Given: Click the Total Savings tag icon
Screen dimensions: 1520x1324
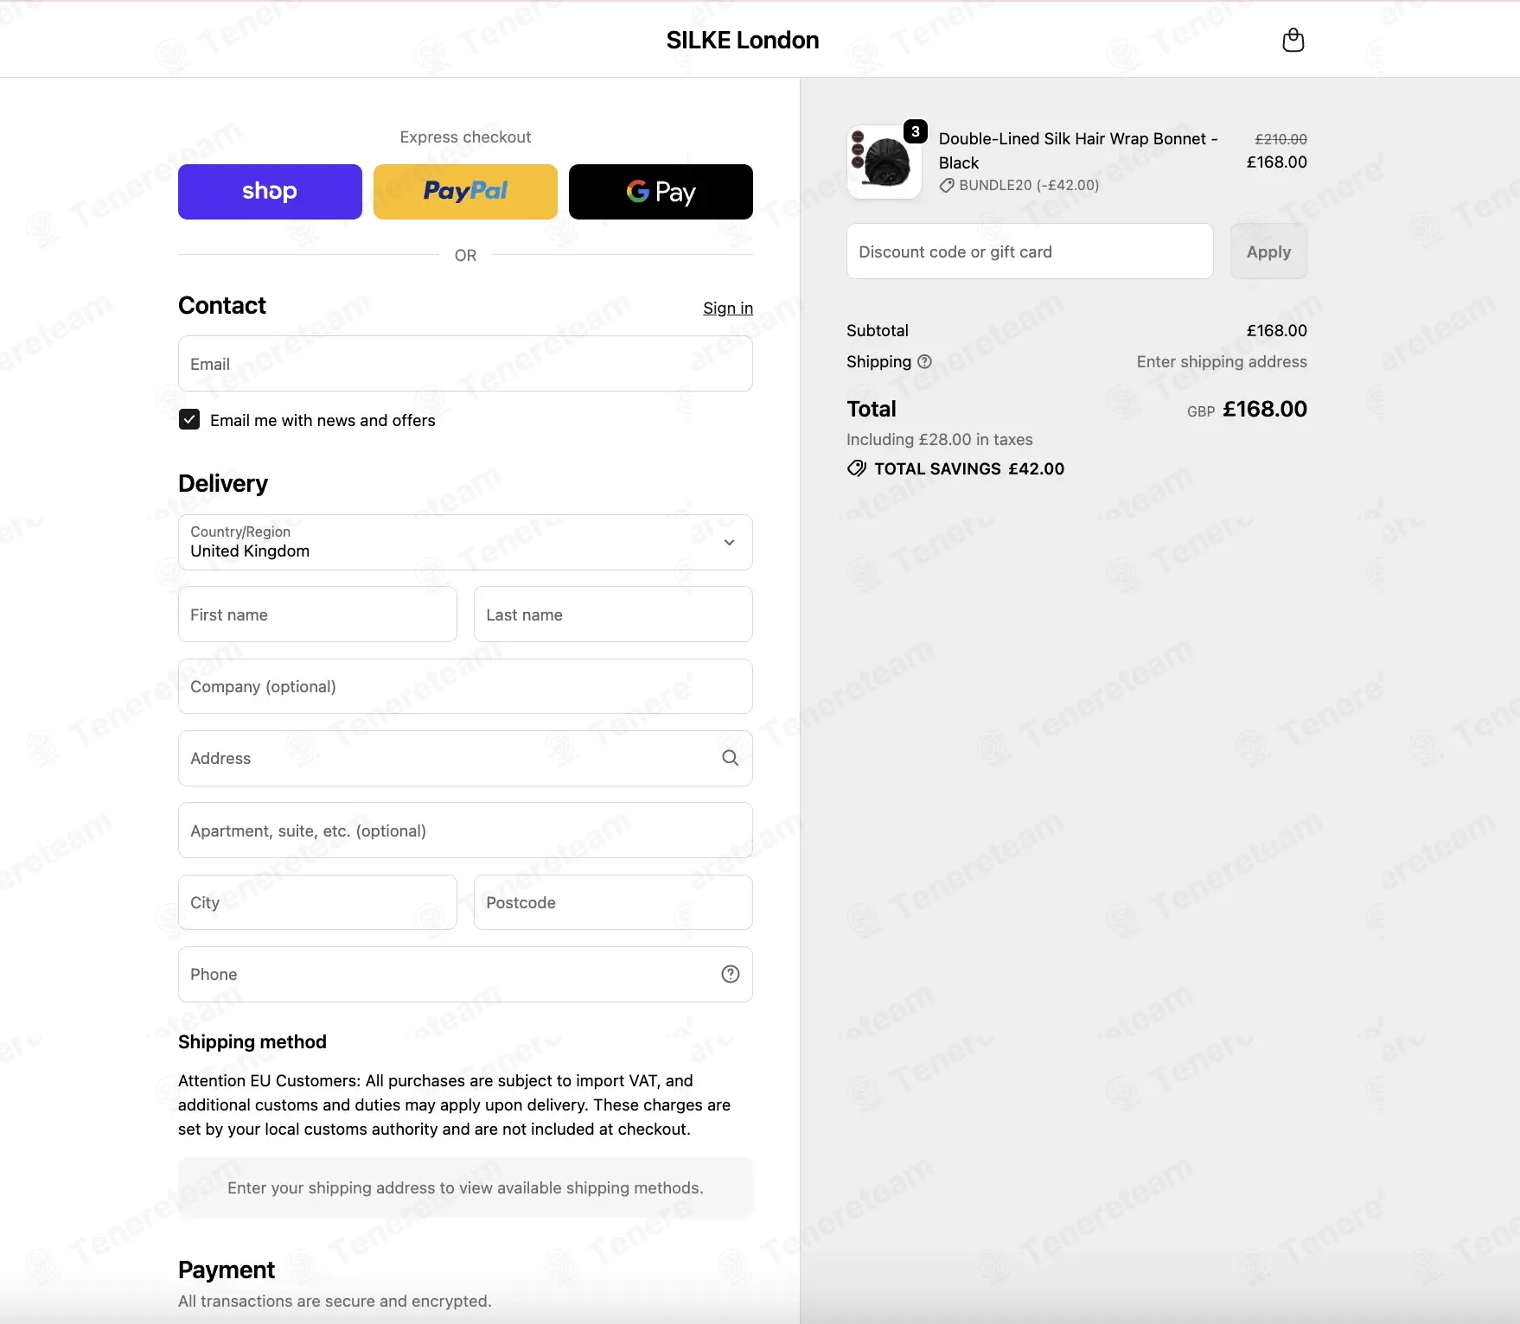Looking at the screenshot, I should [x=856, y=468].
